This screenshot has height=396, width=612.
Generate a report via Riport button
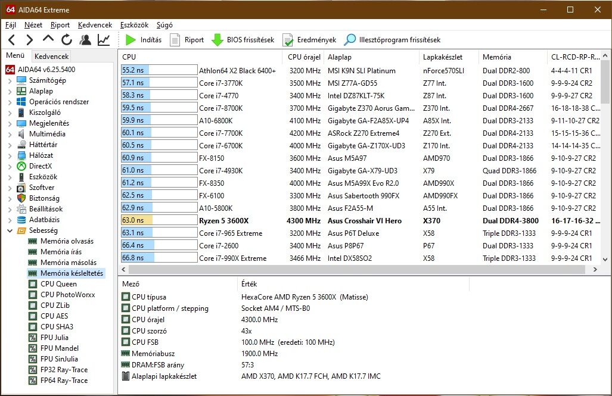(187, 40)
